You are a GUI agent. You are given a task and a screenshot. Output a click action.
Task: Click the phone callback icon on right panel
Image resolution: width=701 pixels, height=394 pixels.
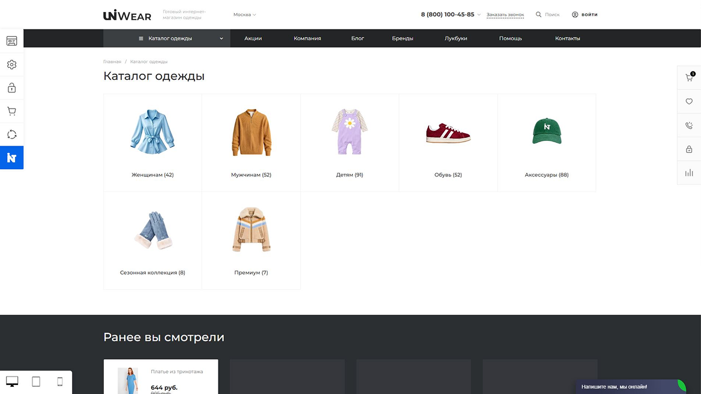[689, 125]
